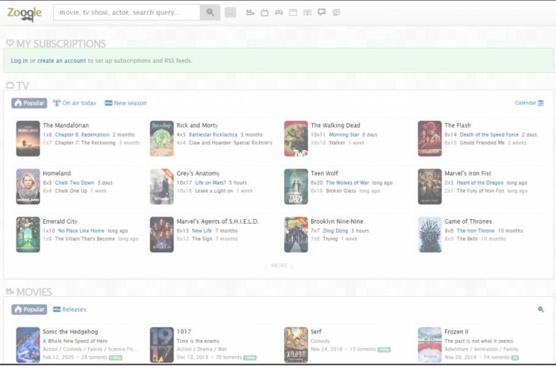Image resolution: width=556 pixels, height=369 pixels.
Task: Click Marvel's Agents of S.H.I.E.L.D. title
Action: pos(218,222)
